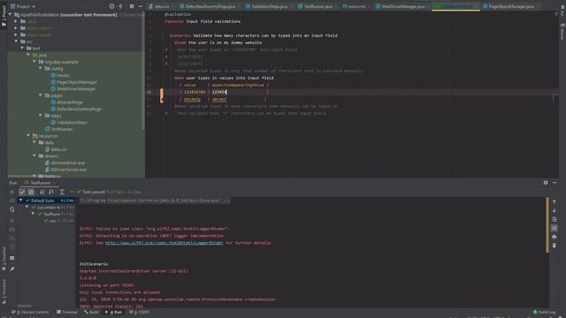566x318 pixels.
Task: Click the expand/collapse all icon in Project toolbar
Action: (x=120, y=6)
